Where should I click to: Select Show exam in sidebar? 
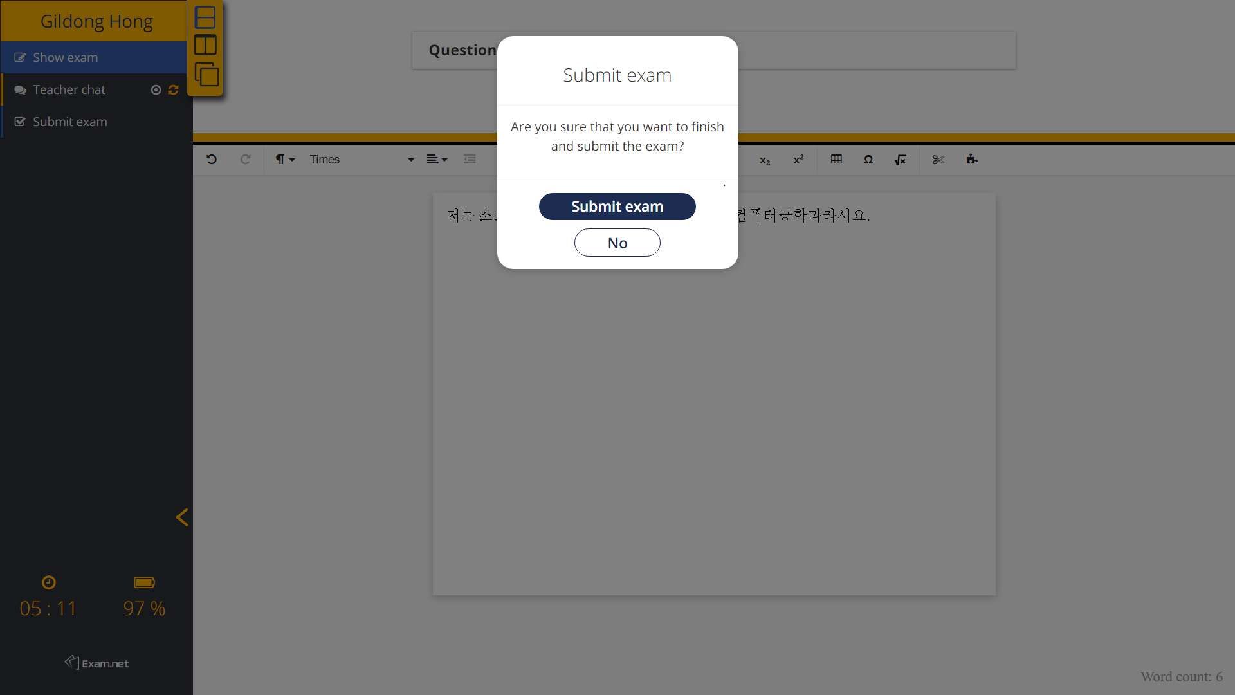point(66,58)
